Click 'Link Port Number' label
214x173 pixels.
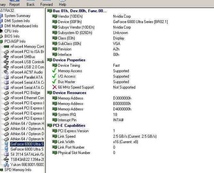tap(71, 147)
